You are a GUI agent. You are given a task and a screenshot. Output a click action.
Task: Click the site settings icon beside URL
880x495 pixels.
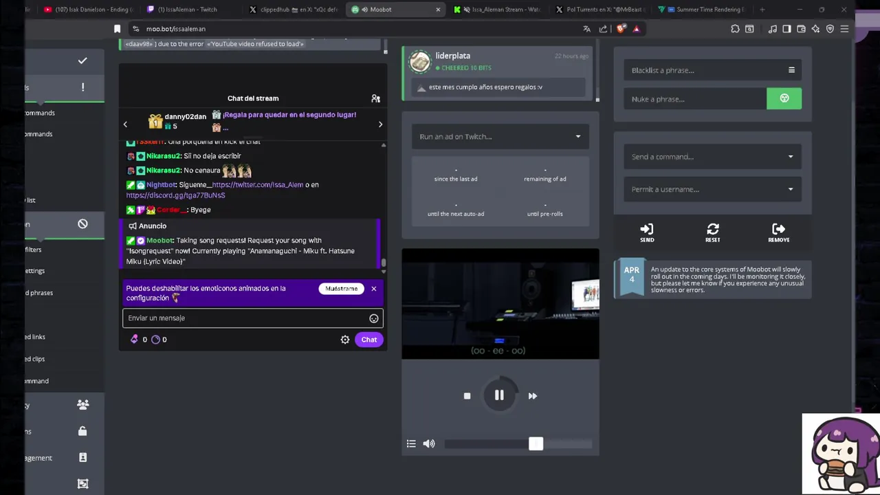135,29
